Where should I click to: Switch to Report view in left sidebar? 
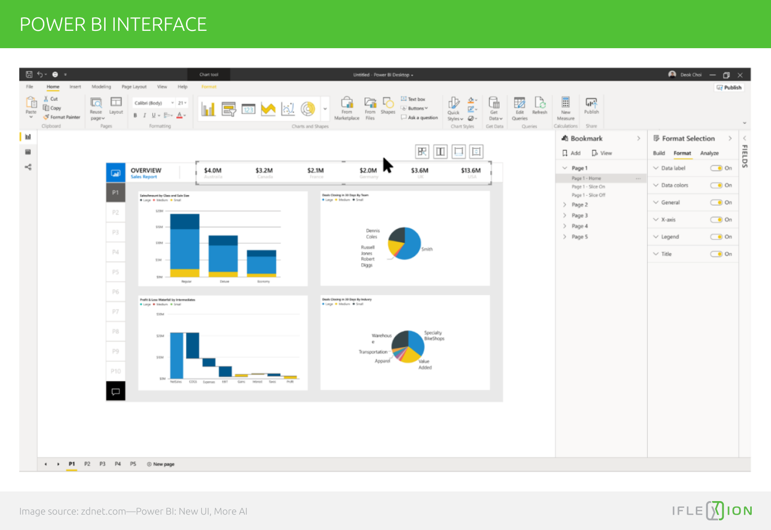[28, 137]
